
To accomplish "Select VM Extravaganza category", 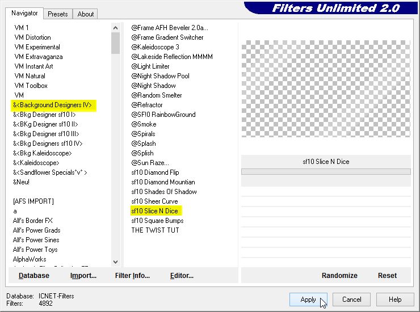I will 38,57.
